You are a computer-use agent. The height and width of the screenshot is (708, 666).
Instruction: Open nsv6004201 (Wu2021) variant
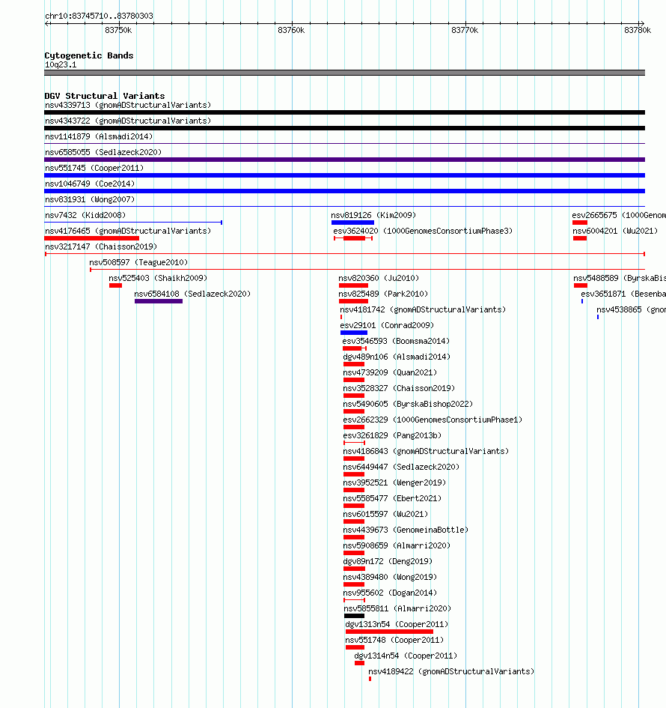[x=615, y=232]
